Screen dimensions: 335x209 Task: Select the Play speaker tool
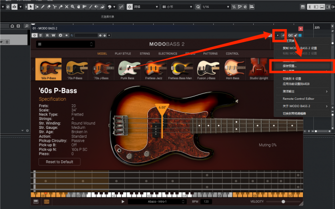[97, 7]
